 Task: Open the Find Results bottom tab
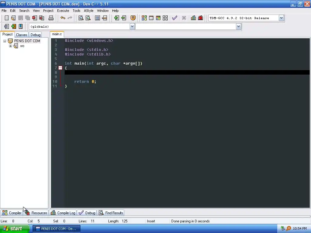[111, 213]
